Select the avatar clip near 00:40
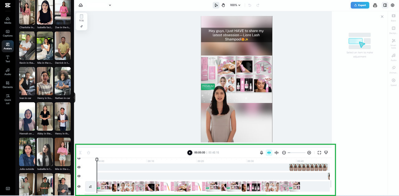399x196 pixels. (x=308, y=167)
